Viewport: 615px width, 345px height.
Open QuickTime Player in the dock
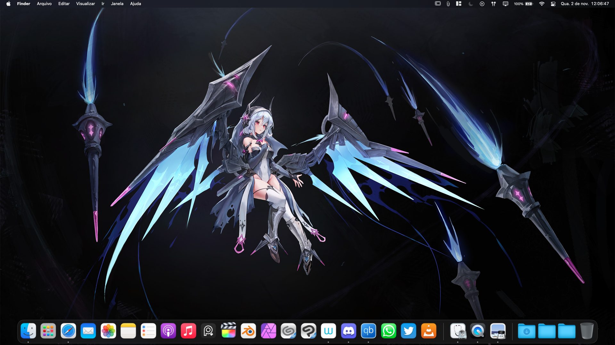(478, 331)
